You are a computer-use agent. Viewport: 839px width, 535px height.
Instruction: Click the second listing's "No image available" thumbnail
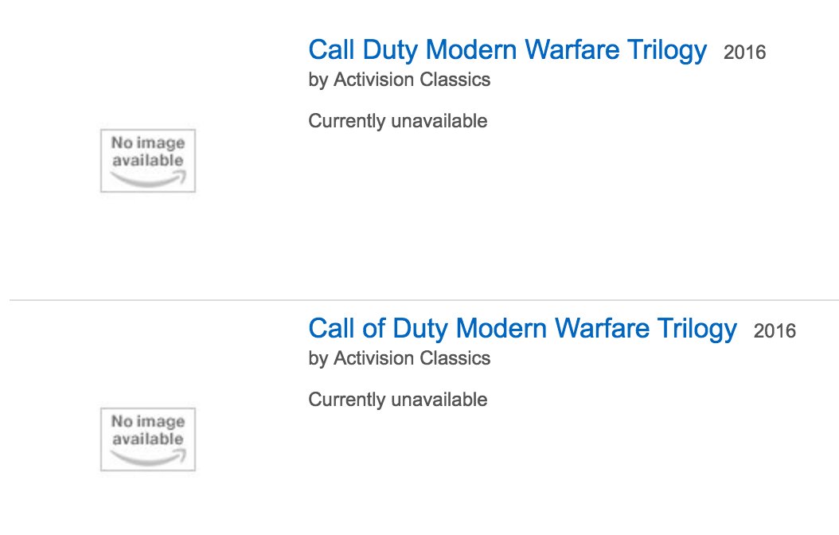pos(148,439)
